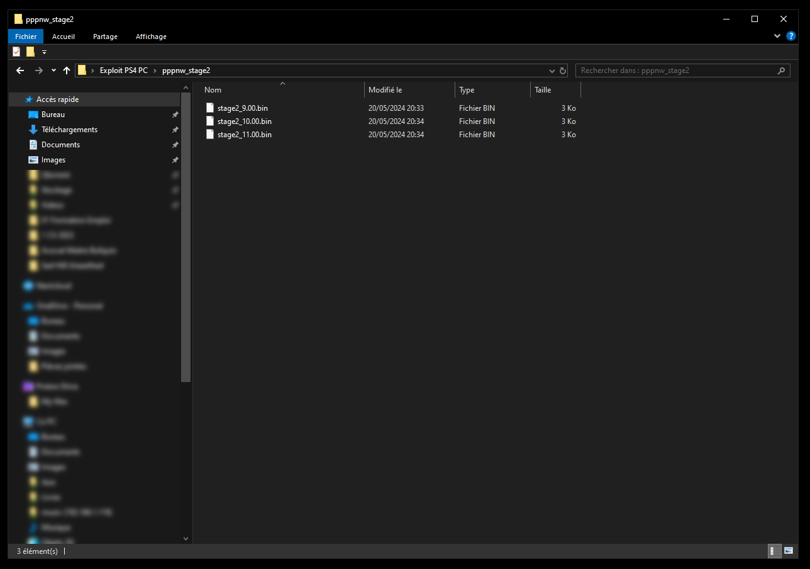Select Exploit PS4 PC in the breadcrumb

click(124, 70)
